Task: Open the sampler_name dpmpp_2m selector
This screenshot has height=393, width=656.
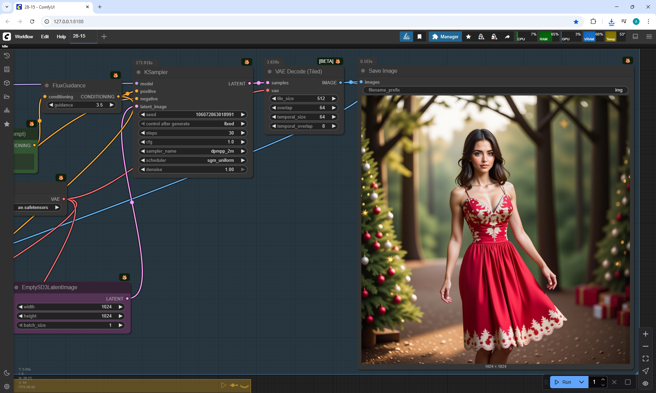Action: click(x=193, y=151)
